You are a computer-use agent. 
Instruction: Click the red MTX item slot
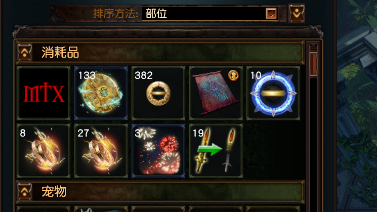[44, 93]
